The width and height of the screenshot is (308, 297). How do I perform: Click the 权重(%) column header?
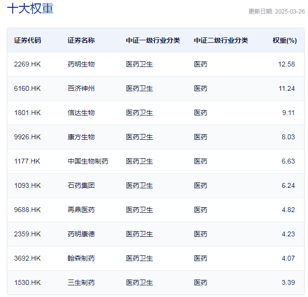click(x=285, y=40)
